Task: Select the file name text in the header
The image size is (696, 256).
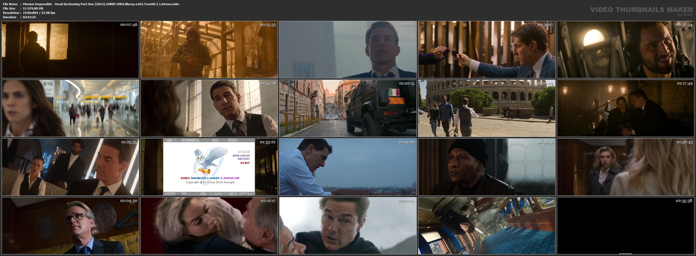Action: tap(101, 4)
